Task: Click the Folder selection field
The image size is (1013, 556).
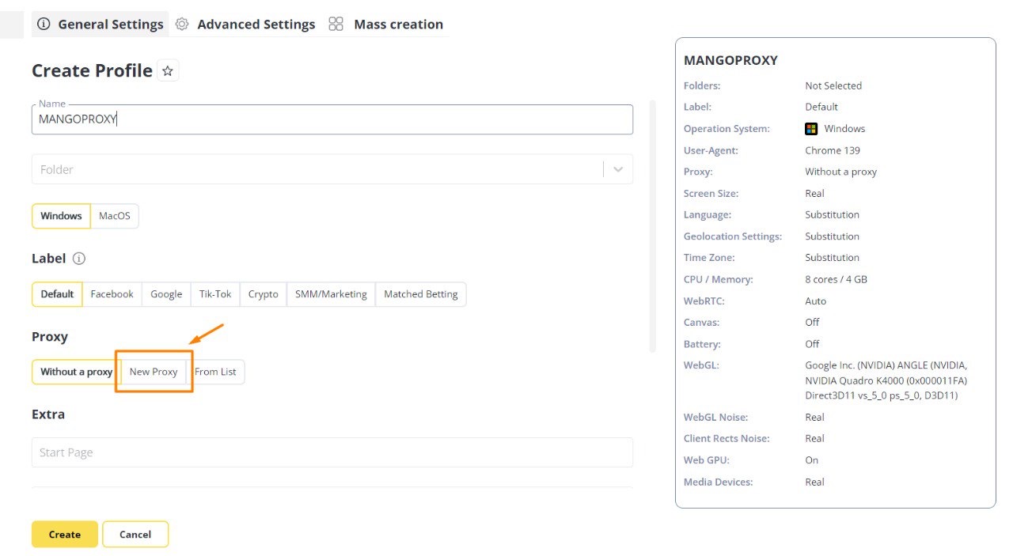Action: (x=332, y=169)
